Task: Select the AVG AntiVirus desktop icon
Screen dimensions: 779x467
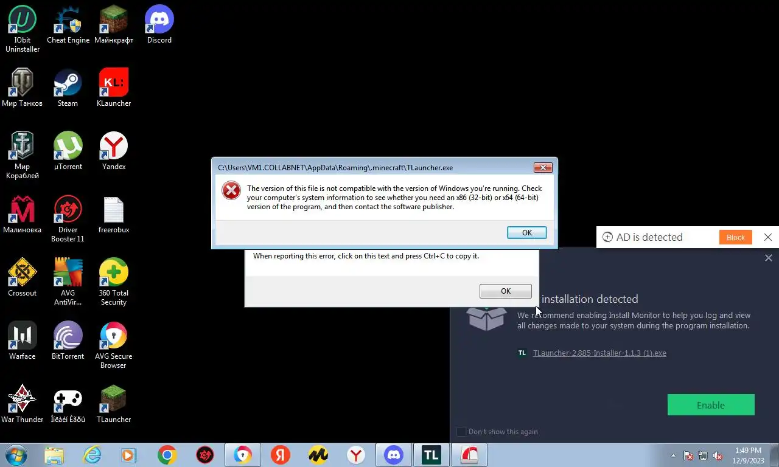Action: tap(68, 282)
